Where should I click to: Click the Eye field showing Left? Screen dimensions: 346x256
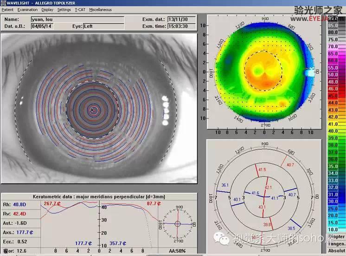[x=104, y=26]
